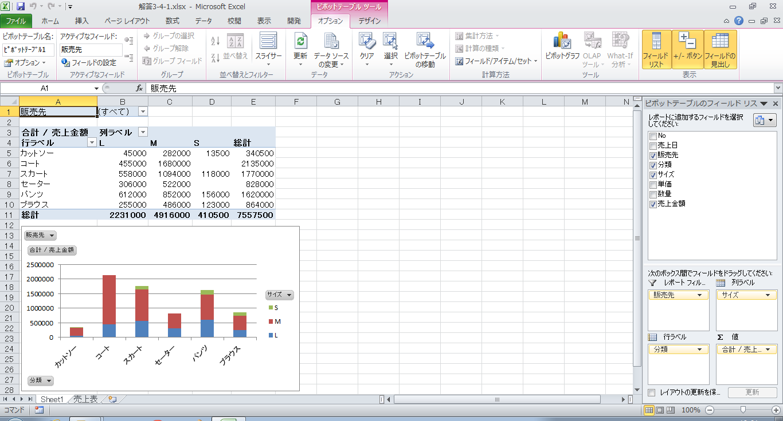Insert a ピボットグラフ chart
The image size is (783, 421).
(x=562, y=42)
